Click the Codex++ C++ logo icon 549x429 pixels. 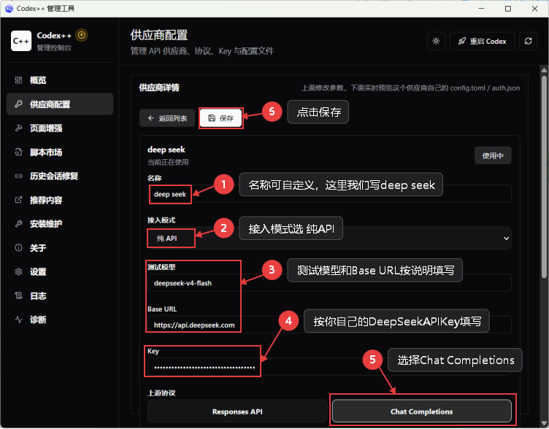click(x=21, y=41)
